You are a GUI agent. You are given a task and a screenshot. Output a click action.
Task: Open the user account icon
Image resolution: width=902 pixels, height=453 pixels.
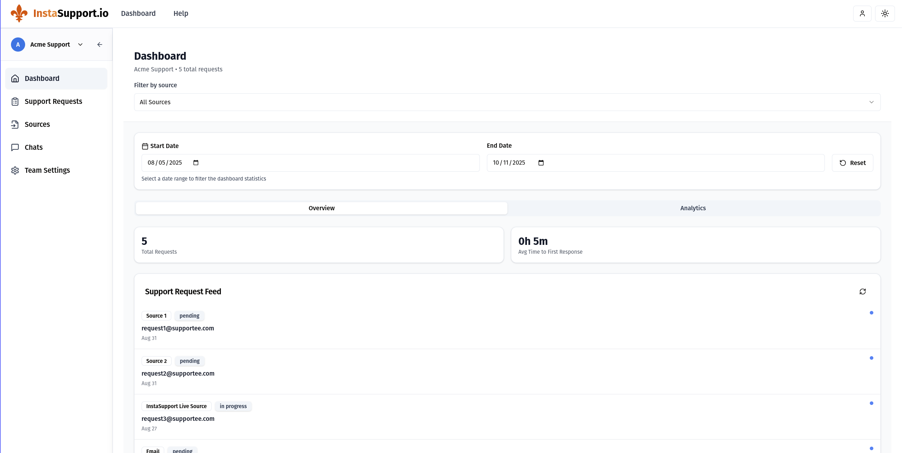[862, 13]
